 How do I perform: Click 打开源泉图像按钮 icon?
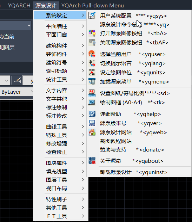pyautogui.click(x=92, y=33)
